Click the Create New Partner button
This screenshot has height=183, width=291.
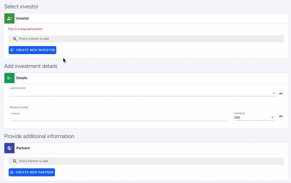(x=32, y=172)
